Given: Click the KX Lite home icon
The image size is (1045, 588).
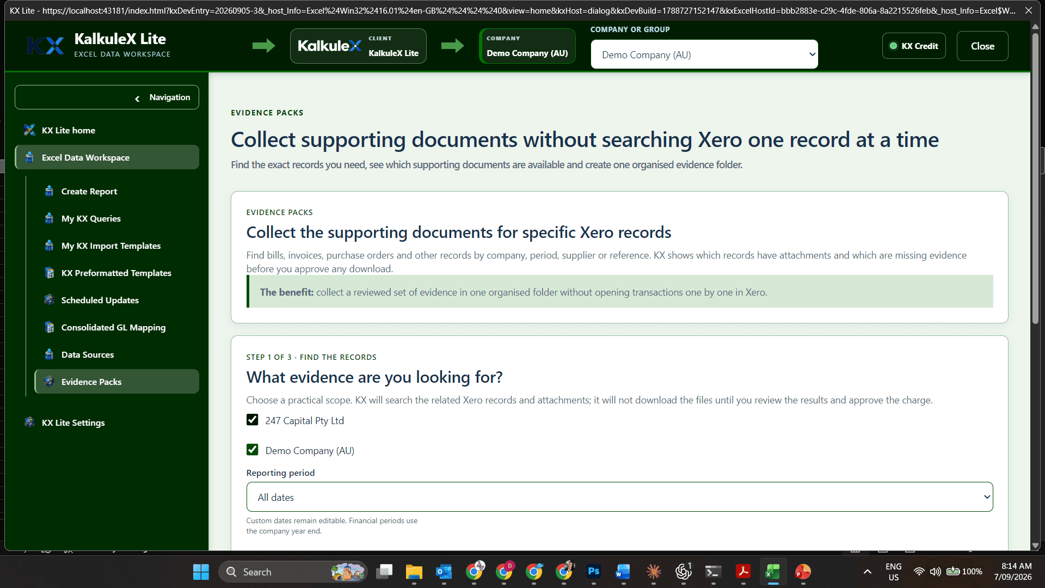Looking at the screenshot, I should point(29,130).
